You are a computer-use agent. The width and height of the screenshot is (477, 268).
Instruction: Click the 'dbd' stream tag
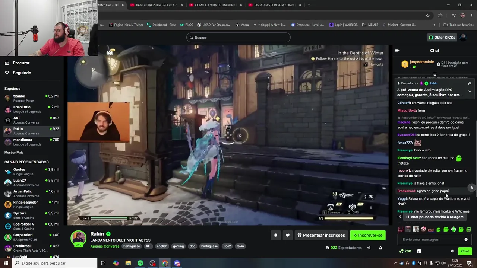[x=192, y=246]
